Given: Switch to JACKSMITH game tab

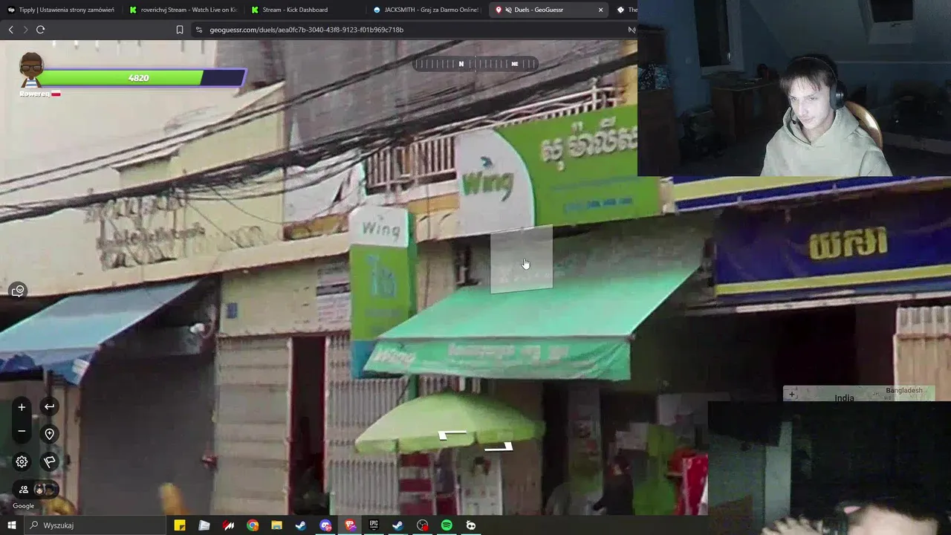Looking at the screenshot, I should [426, 10].
